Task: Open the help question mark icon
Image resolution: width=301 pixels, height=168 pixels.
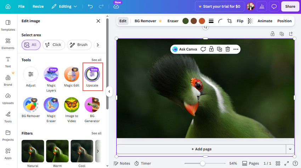Action: tap(295, 163)
